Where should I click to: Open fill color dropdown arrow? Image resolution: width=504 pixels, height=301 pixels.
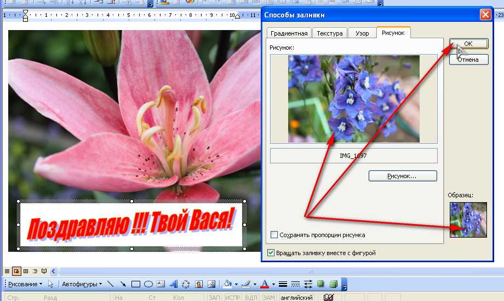point(236,284)
